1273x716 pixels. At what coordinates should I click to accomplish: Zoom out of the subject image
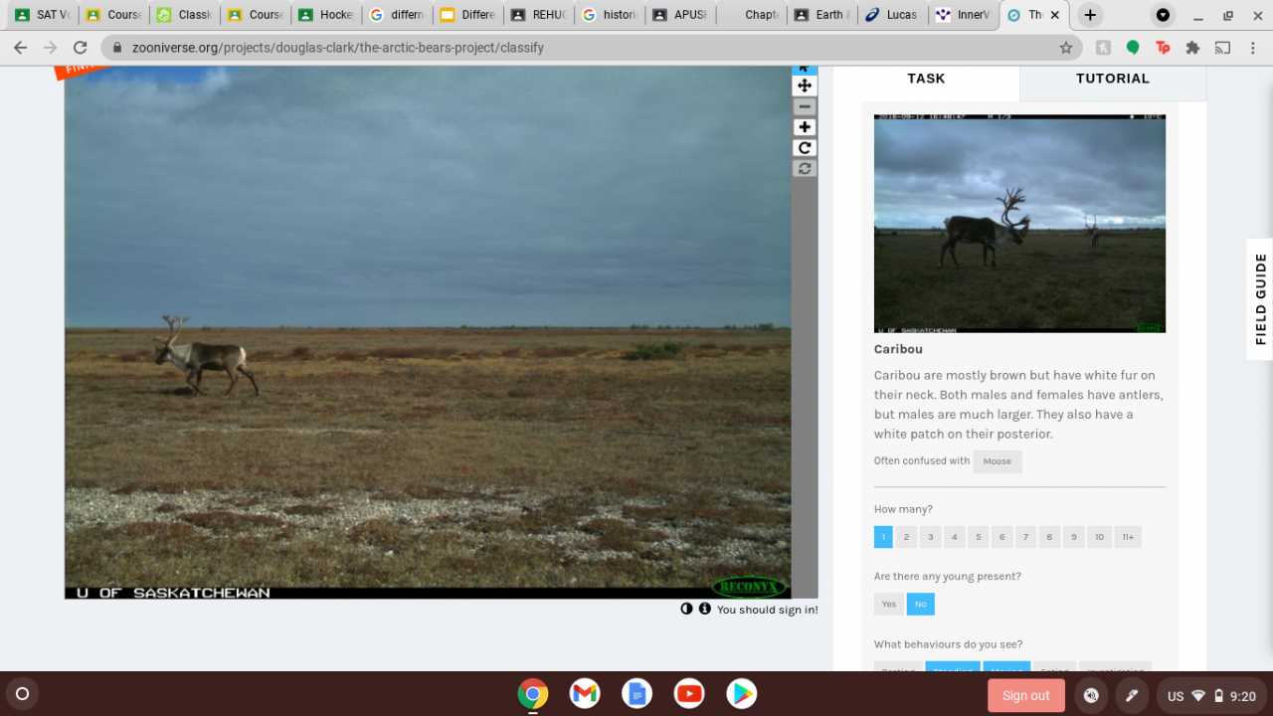[x=805, y=106]
